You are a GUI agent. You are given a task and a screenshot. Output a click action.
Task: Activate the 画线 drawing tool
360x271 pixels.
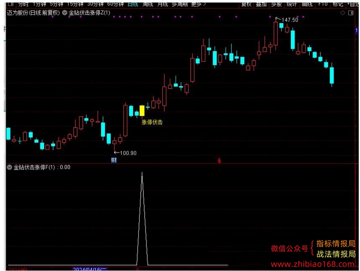307,4
